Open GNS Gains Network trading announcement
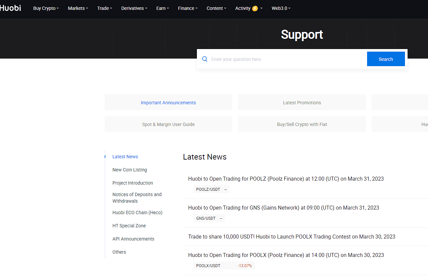The height and width of the screenshot is (277, 428). coord(283,208)
